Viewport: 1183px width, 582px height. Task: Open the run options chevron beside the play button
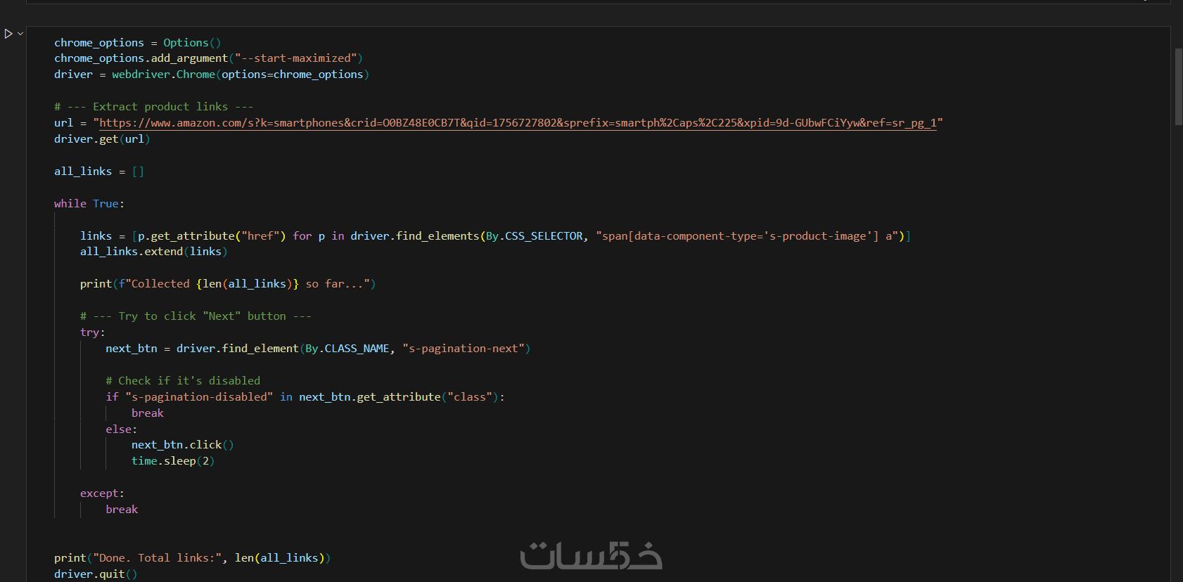pos(20,34)
